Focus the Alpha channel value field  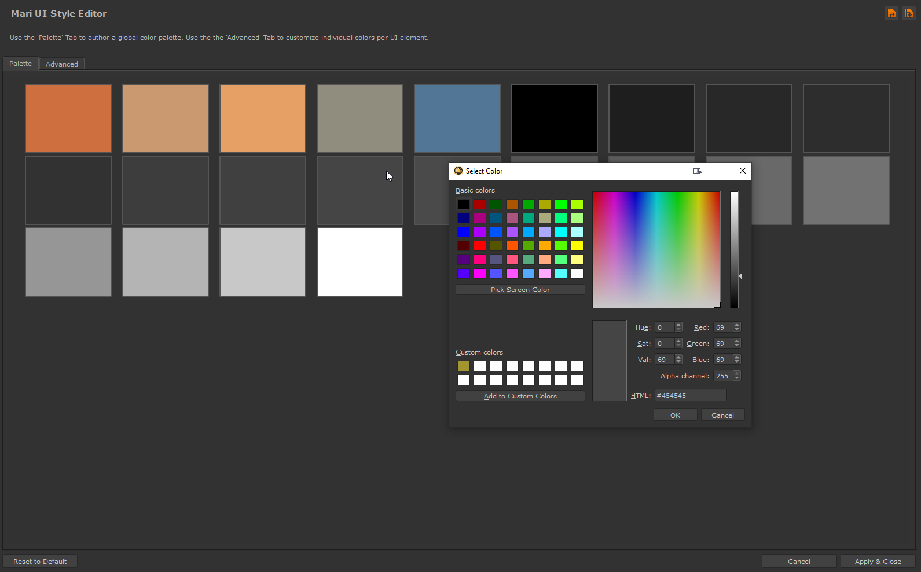tap(723, 376)
